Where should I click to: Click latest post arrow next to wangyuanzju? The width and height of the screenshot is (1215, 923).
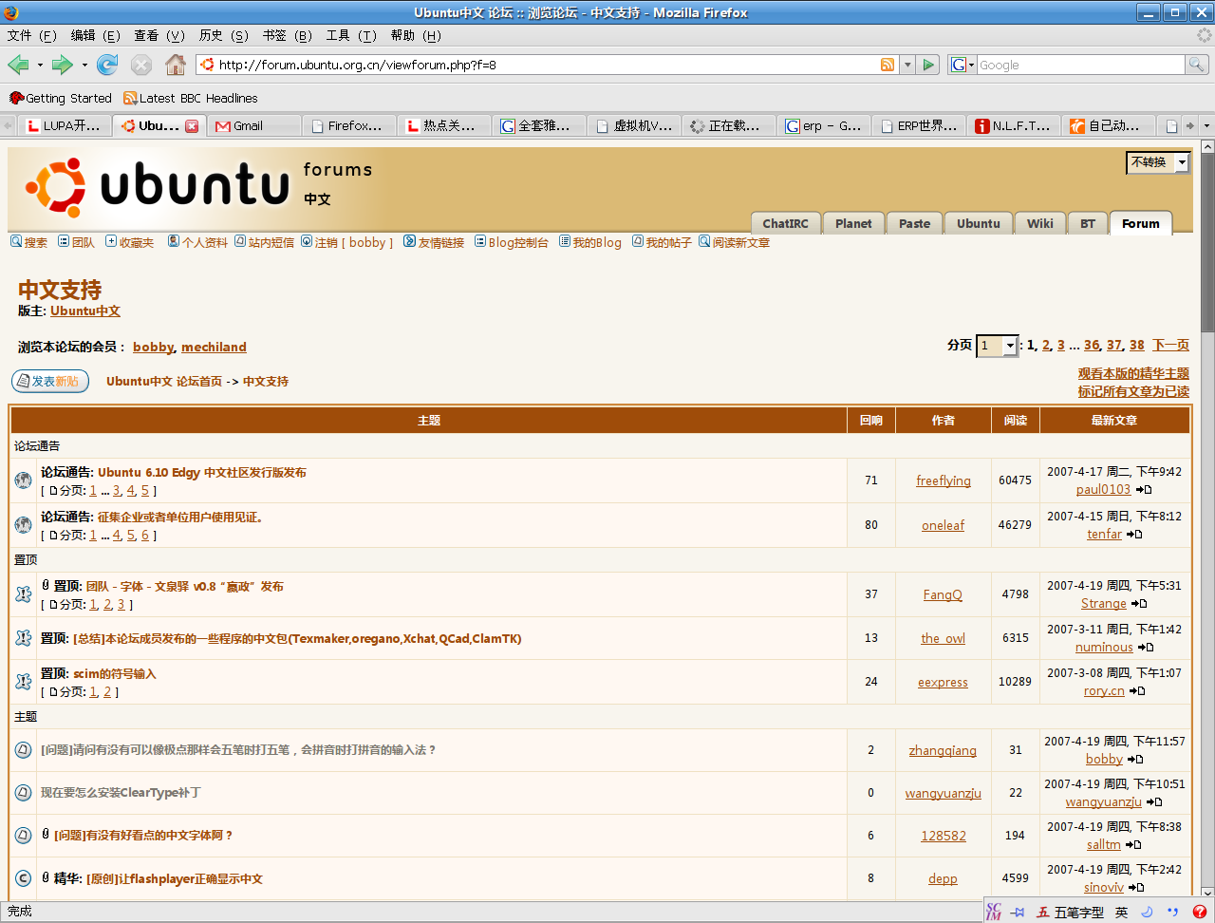1154,802
